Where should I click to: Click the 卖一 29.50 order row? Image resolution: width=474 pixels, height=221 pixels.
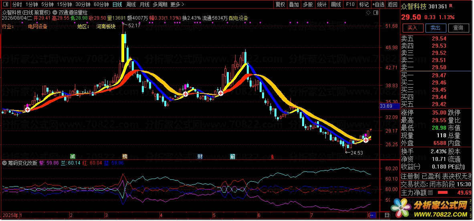436,67
